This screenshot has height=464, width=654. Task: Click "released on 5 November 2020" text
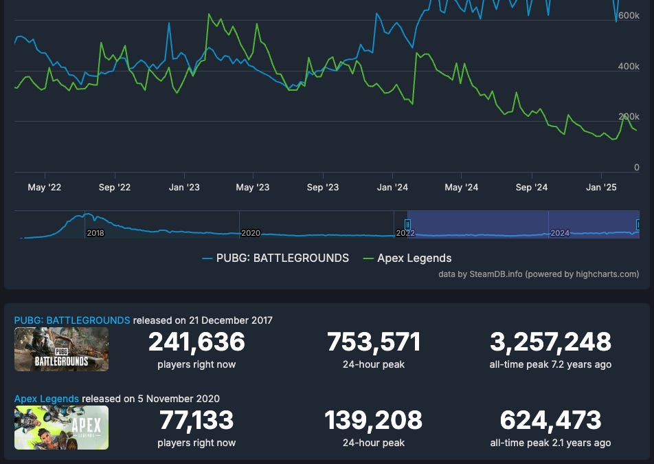[150, 399]
